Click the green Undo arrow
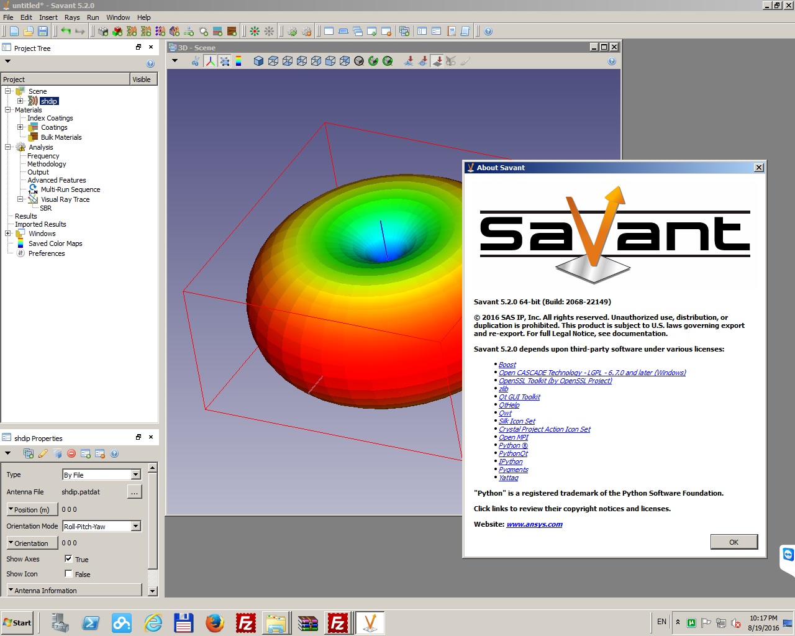This screenshot has height=636, width=795. (x=65, y=31)
